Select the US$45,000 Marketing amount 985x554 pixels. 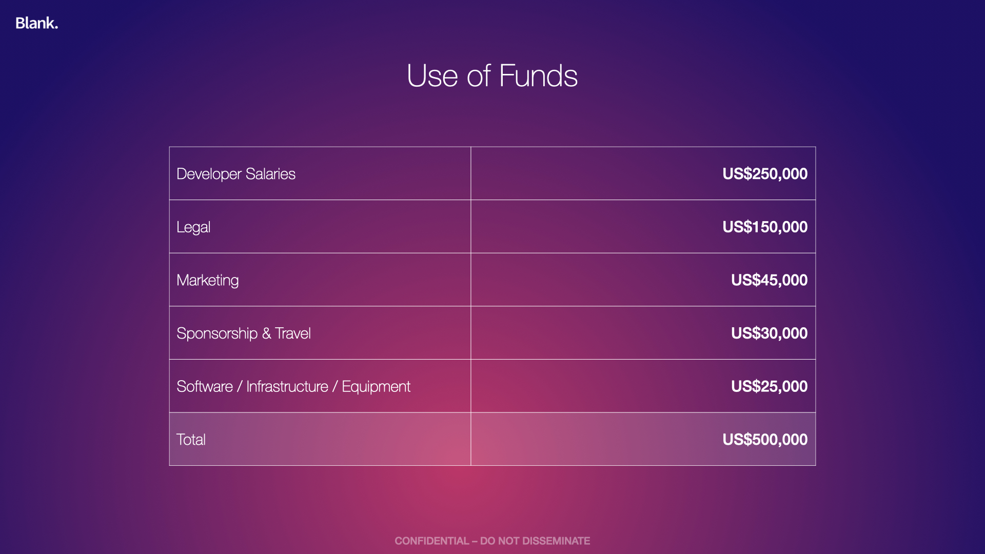pos(769,280)
